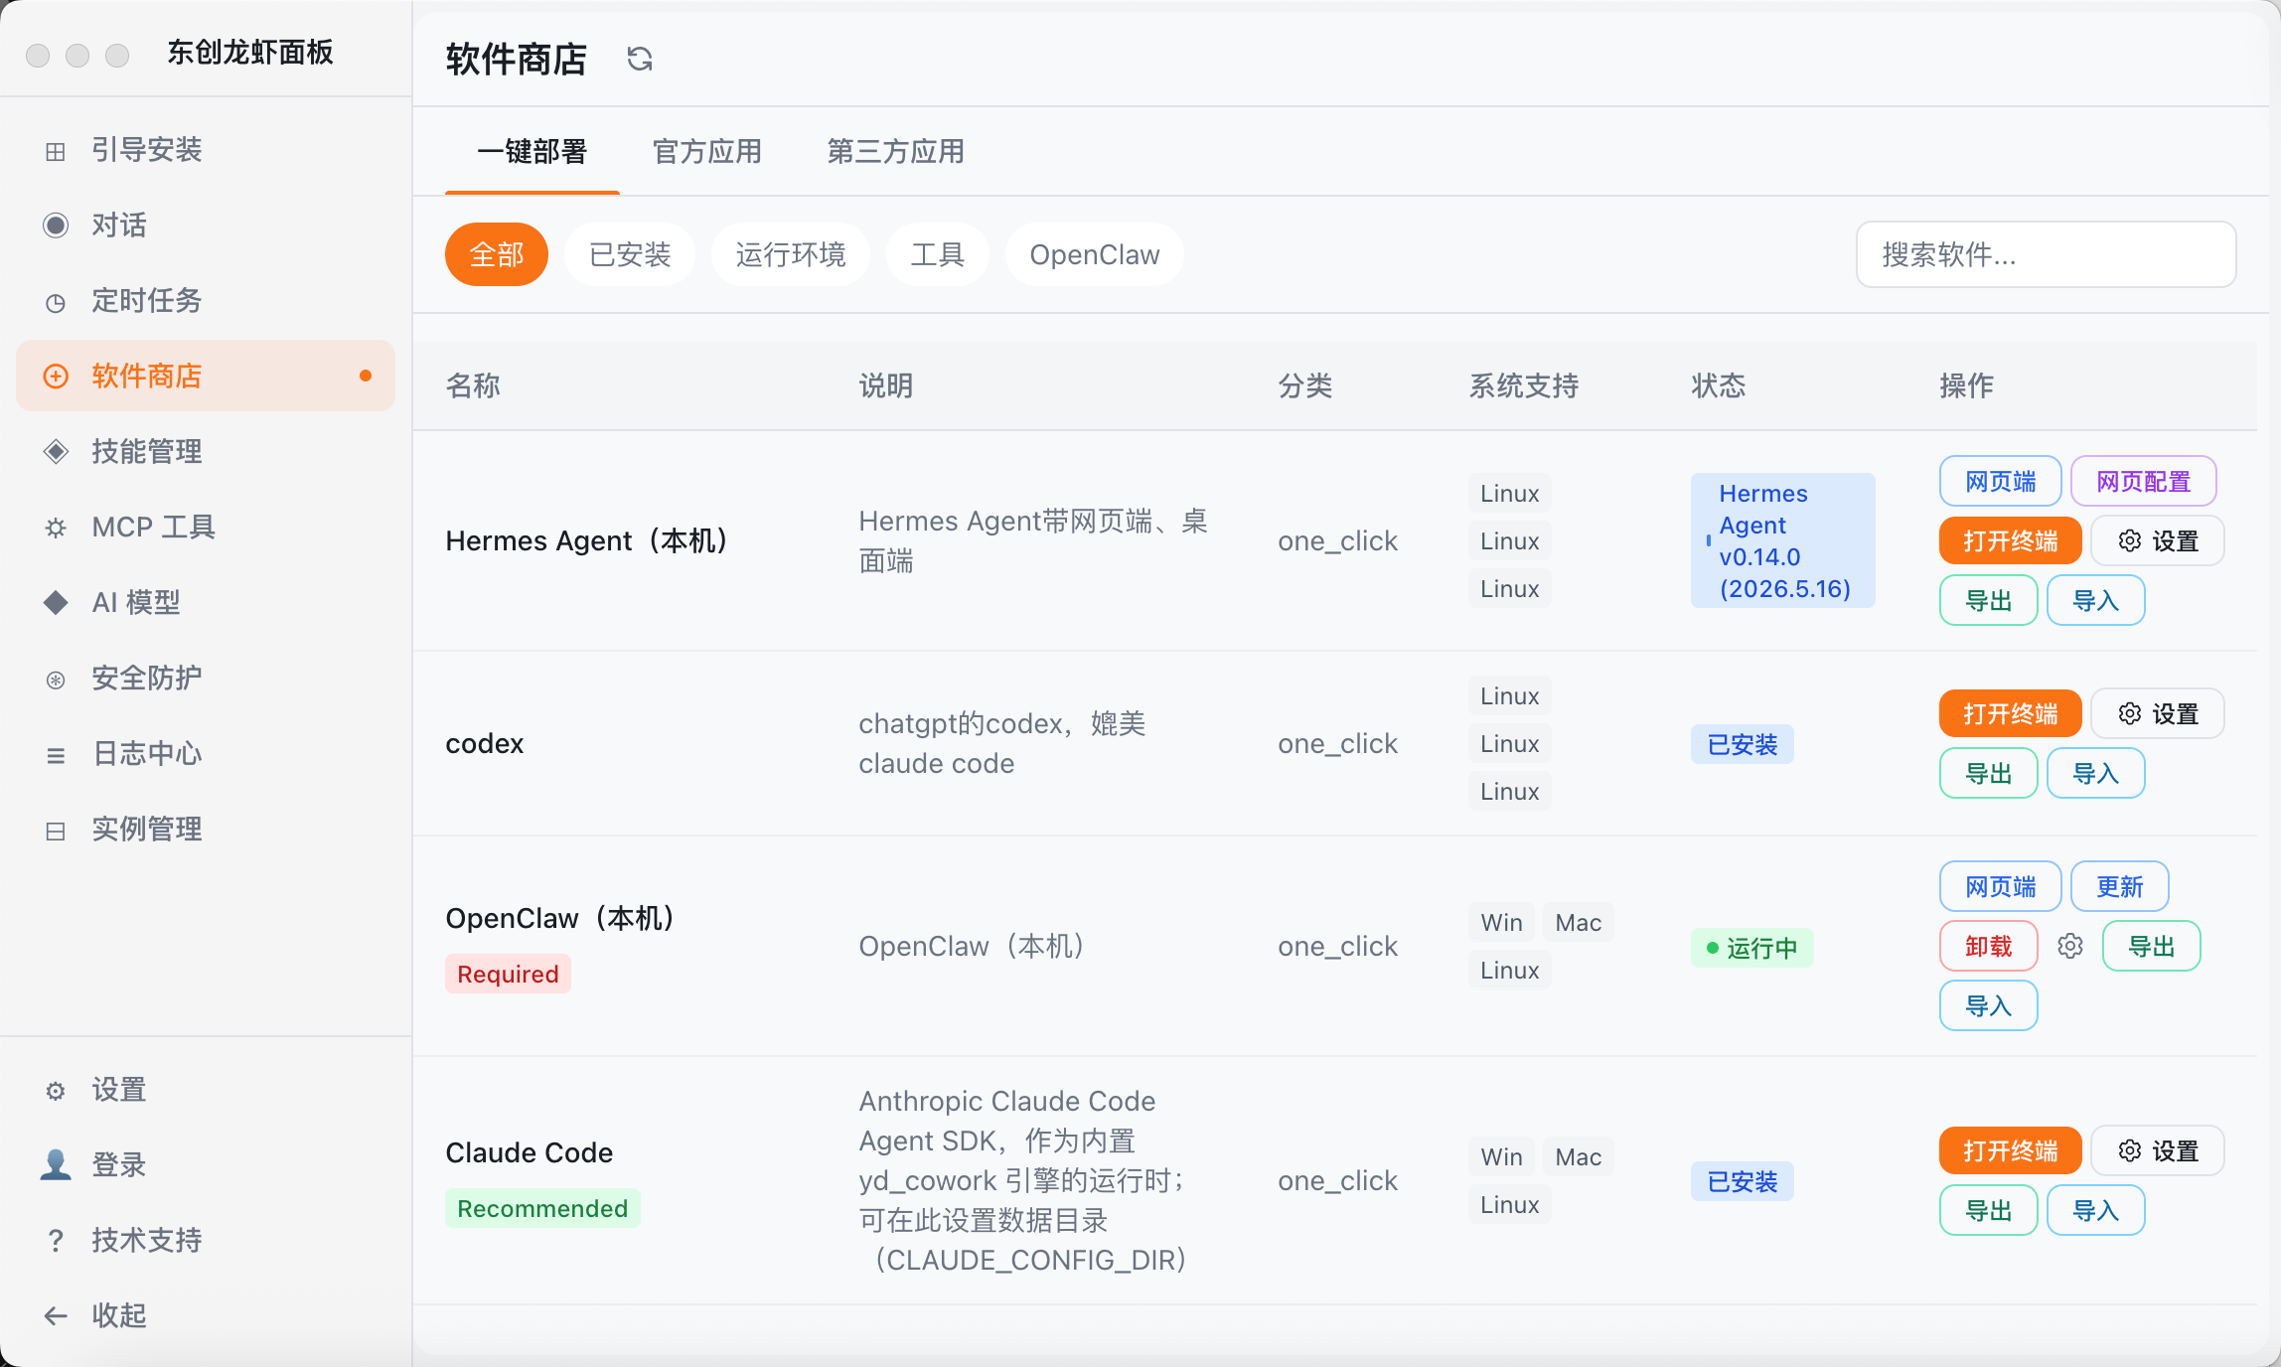
Task: Click the Hermes Agent（本机）name cell
Action: point(586,541)
